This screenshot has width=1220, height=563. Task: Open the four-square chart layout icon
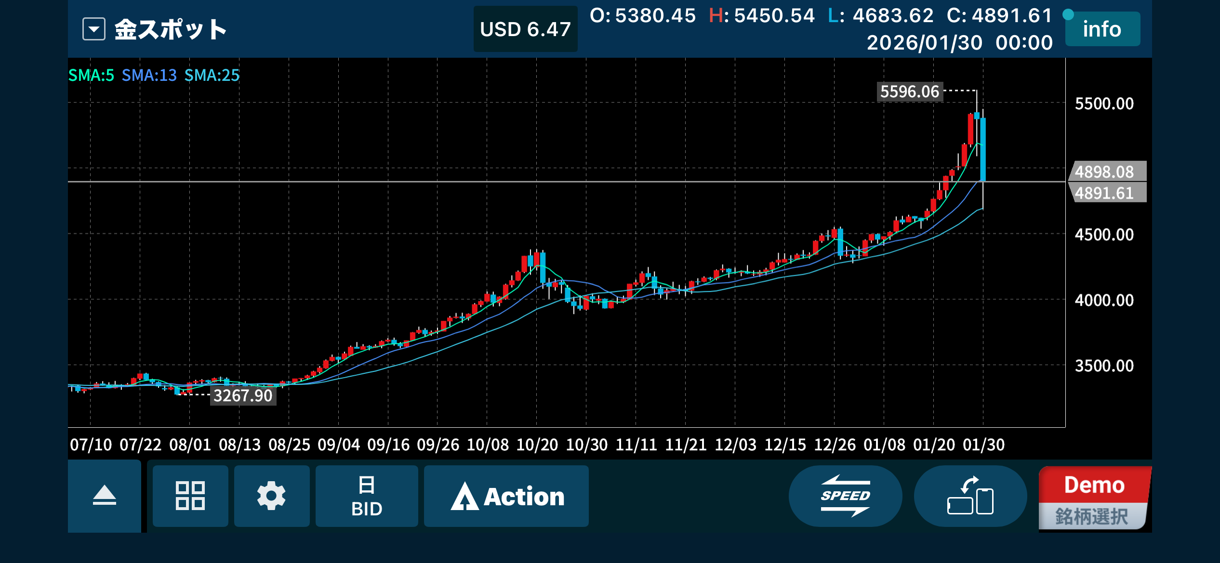[190, 496]
